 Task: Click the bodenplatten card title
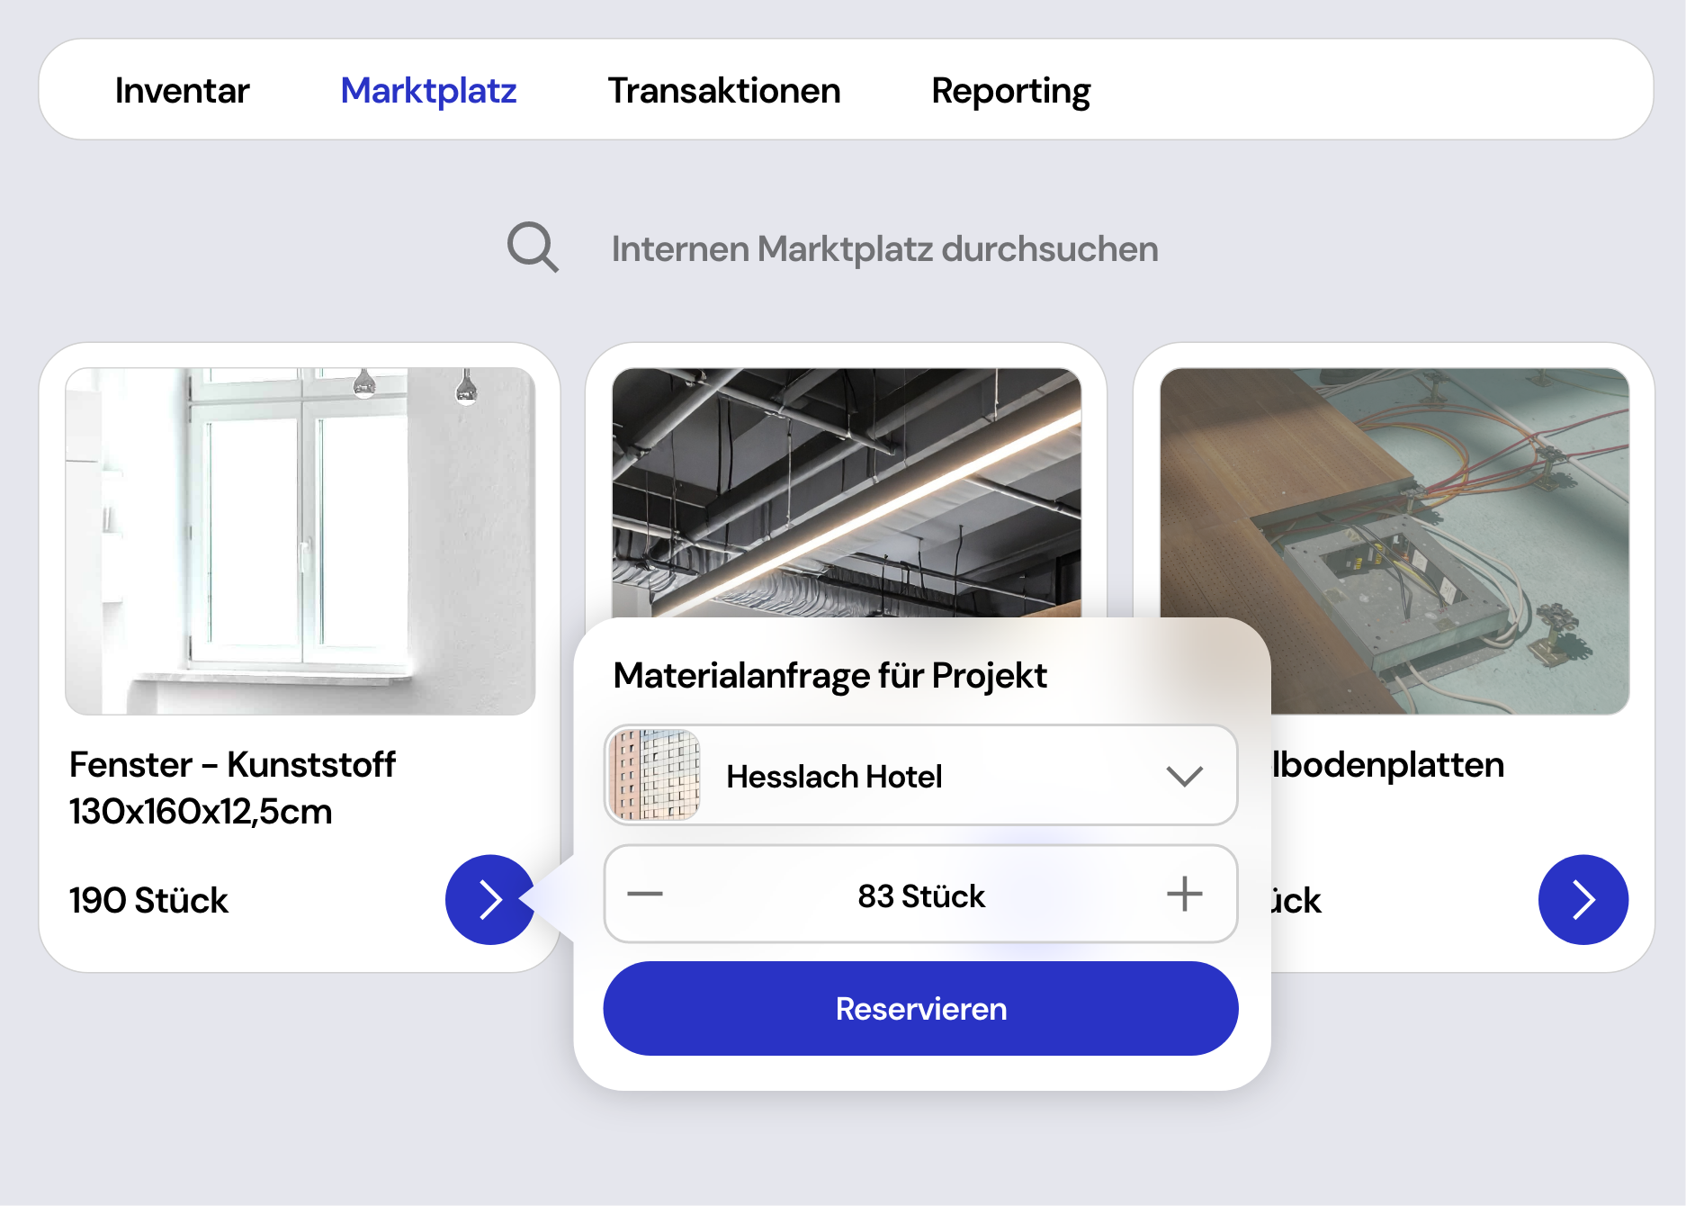[x=1387, y=765]
